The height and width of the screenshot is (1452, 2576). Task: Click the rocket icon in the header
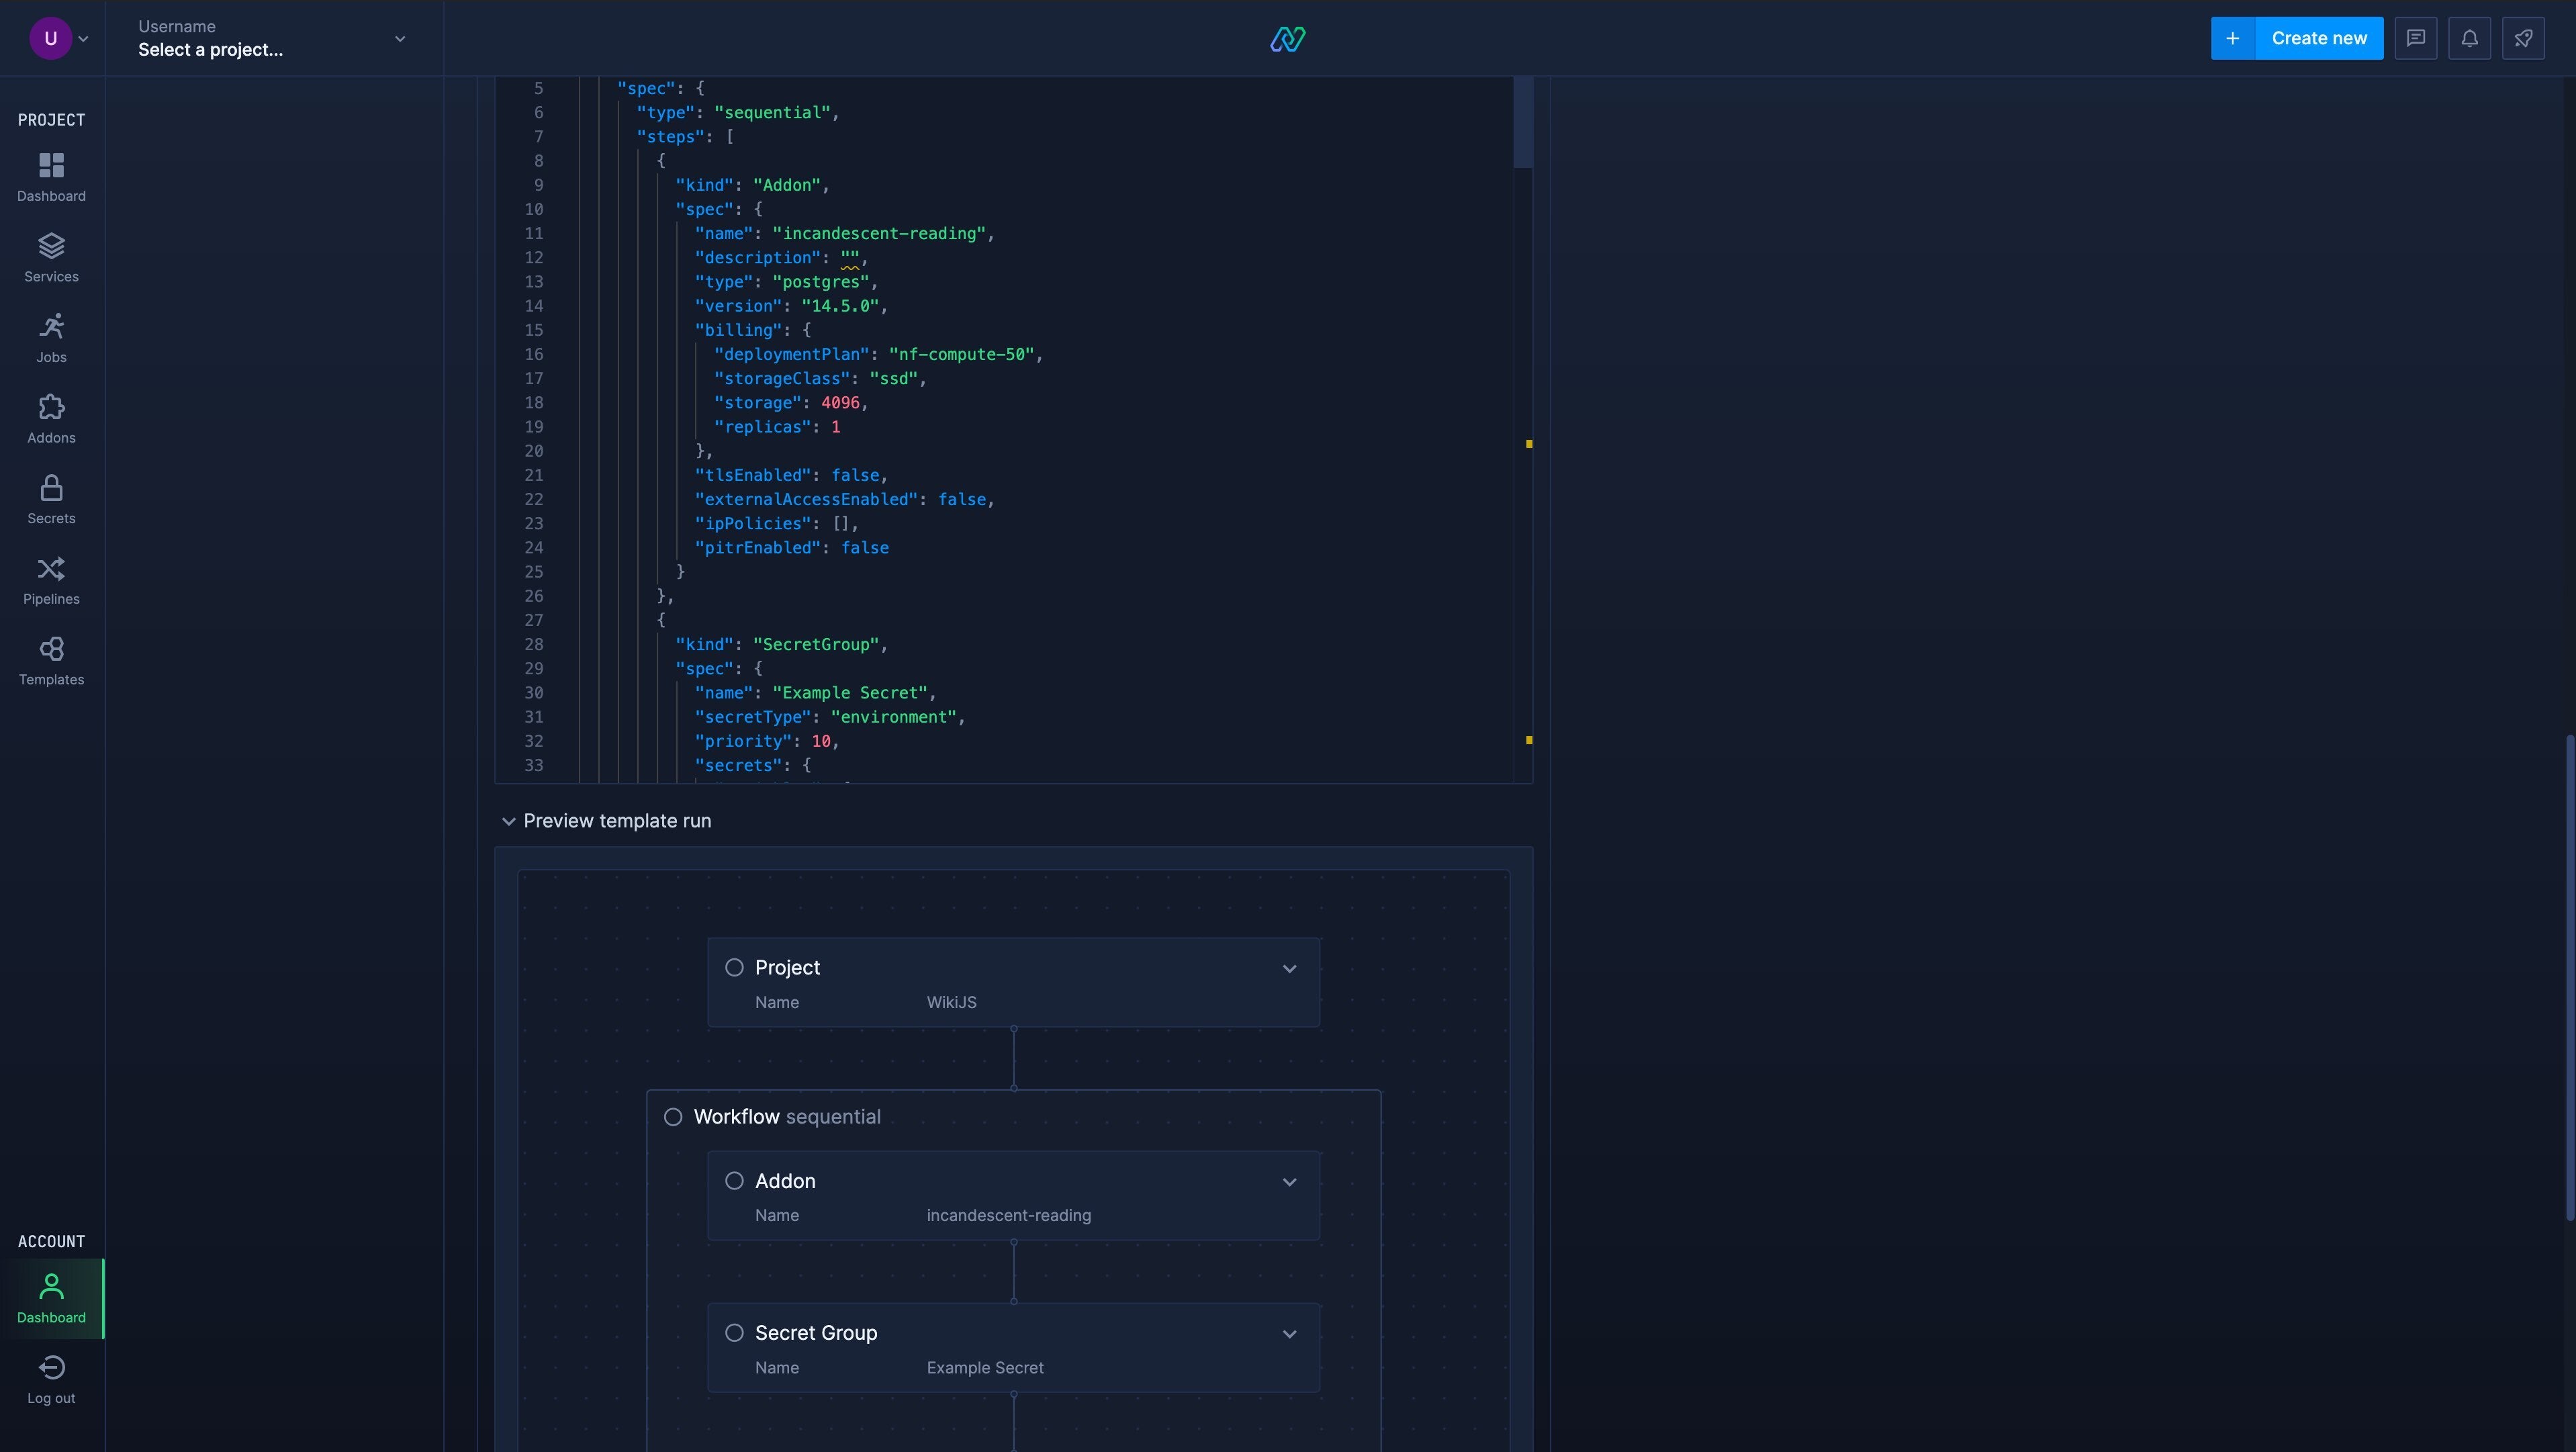point(2523,38)
